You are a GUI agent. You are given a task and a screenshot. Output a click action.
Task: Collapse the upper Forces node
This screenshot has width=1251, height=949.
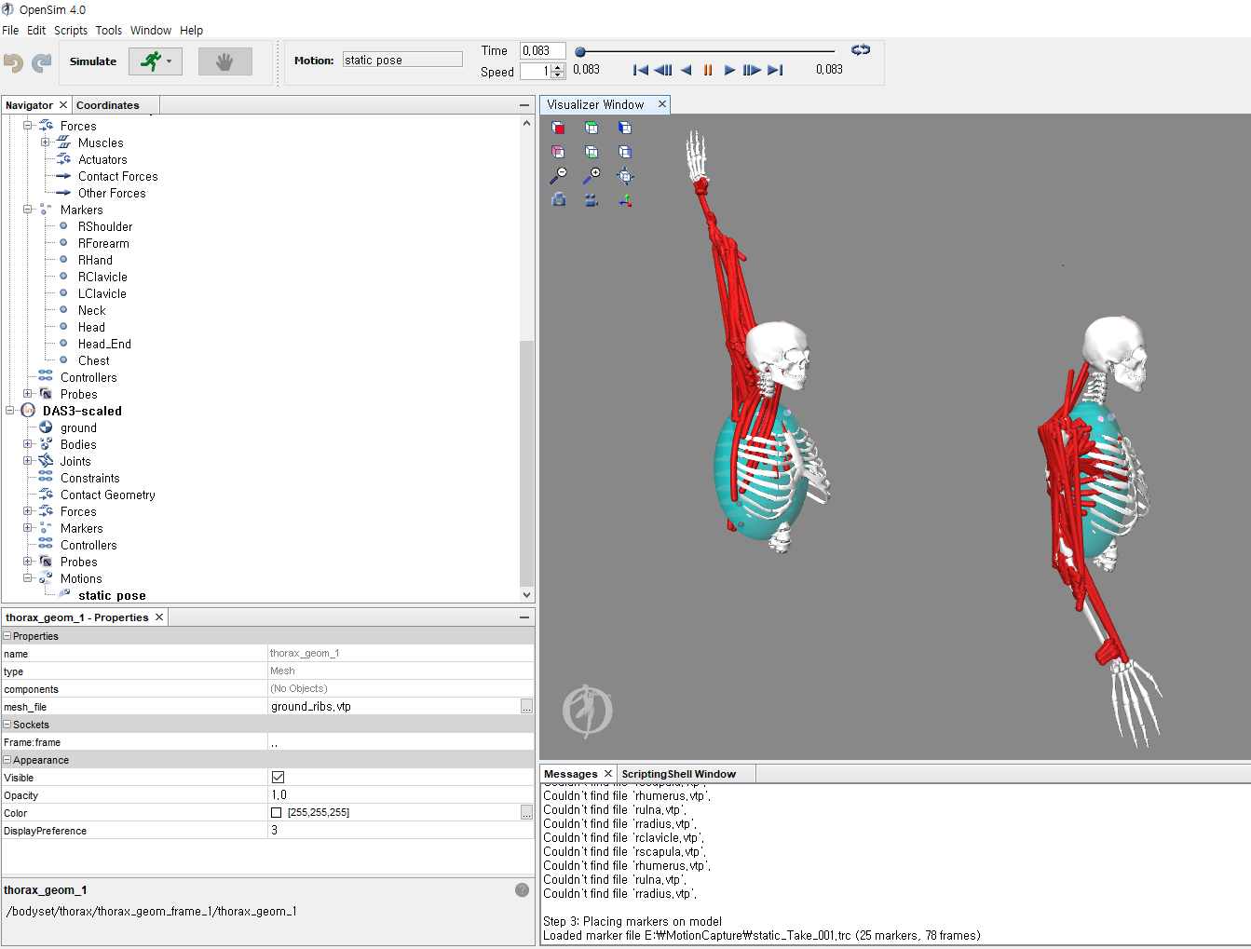[28, 125]
